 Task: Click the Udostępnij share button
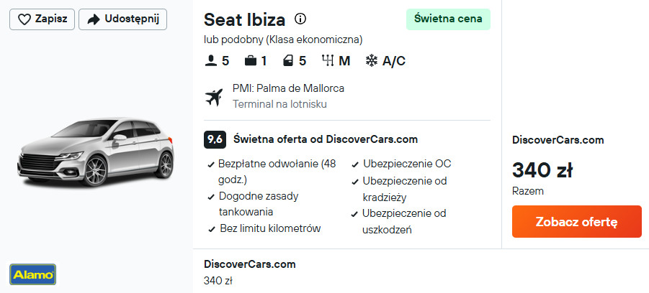click(122, 19)
